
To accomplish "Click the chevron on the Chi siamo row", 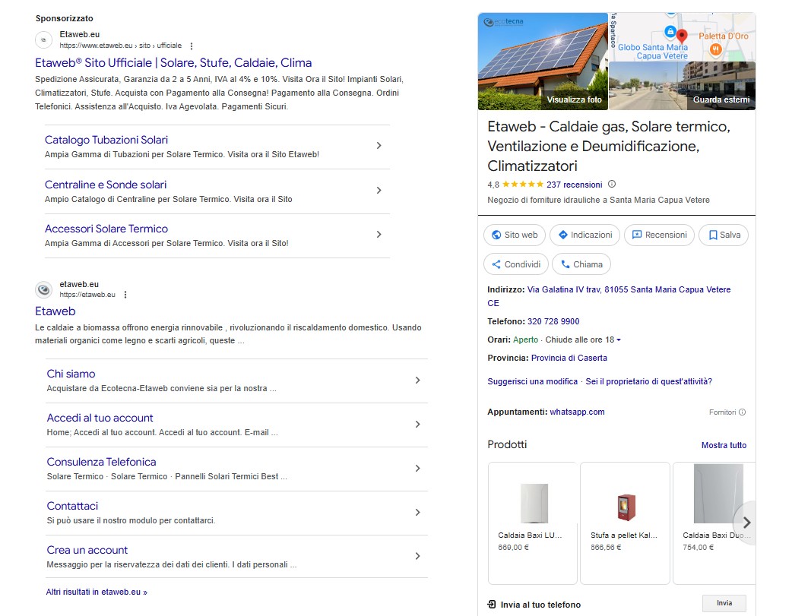I will (x=417, y=381).
